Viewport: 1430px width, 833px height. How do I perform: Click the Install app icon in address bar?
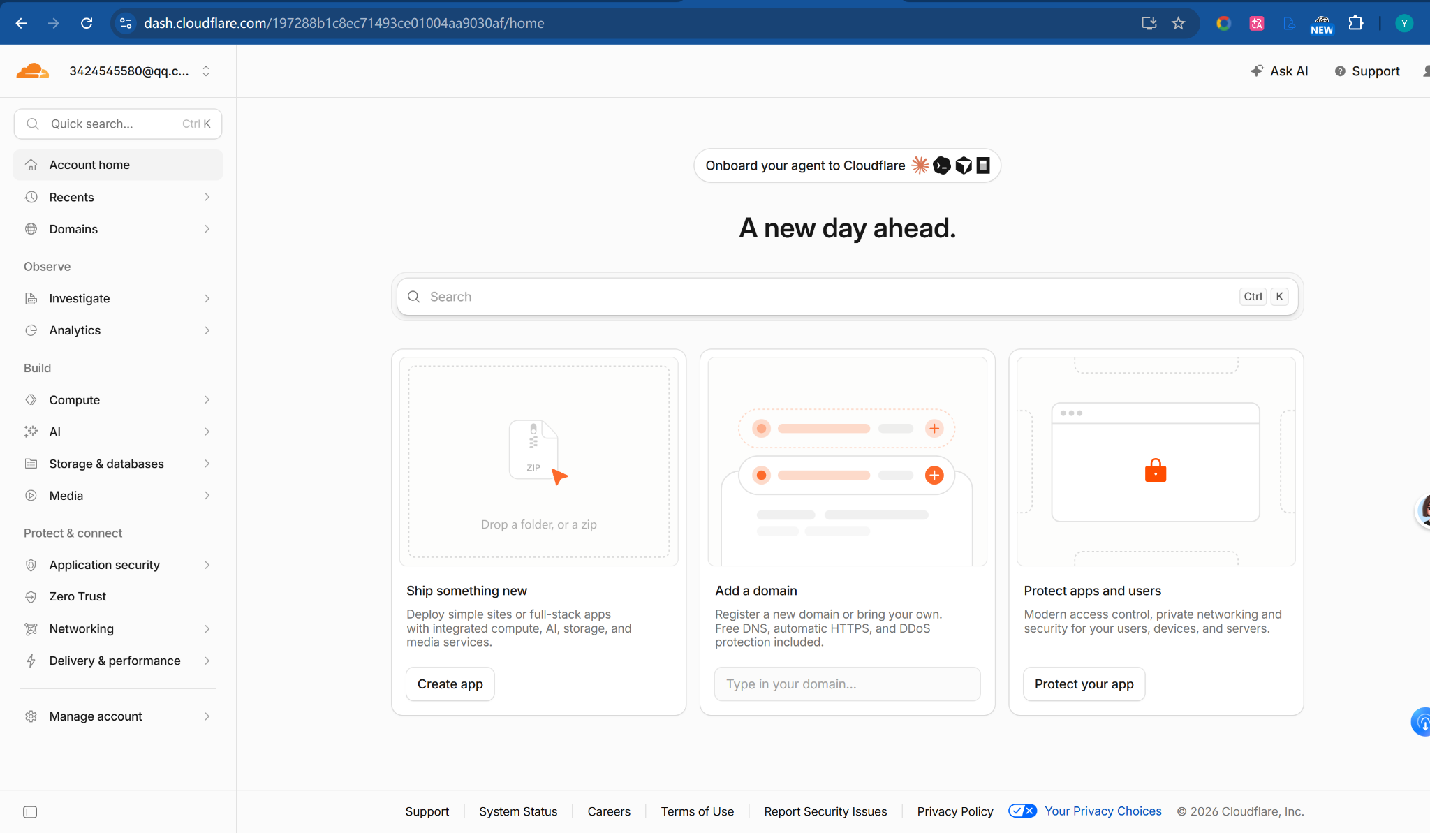click(1149, 23)
